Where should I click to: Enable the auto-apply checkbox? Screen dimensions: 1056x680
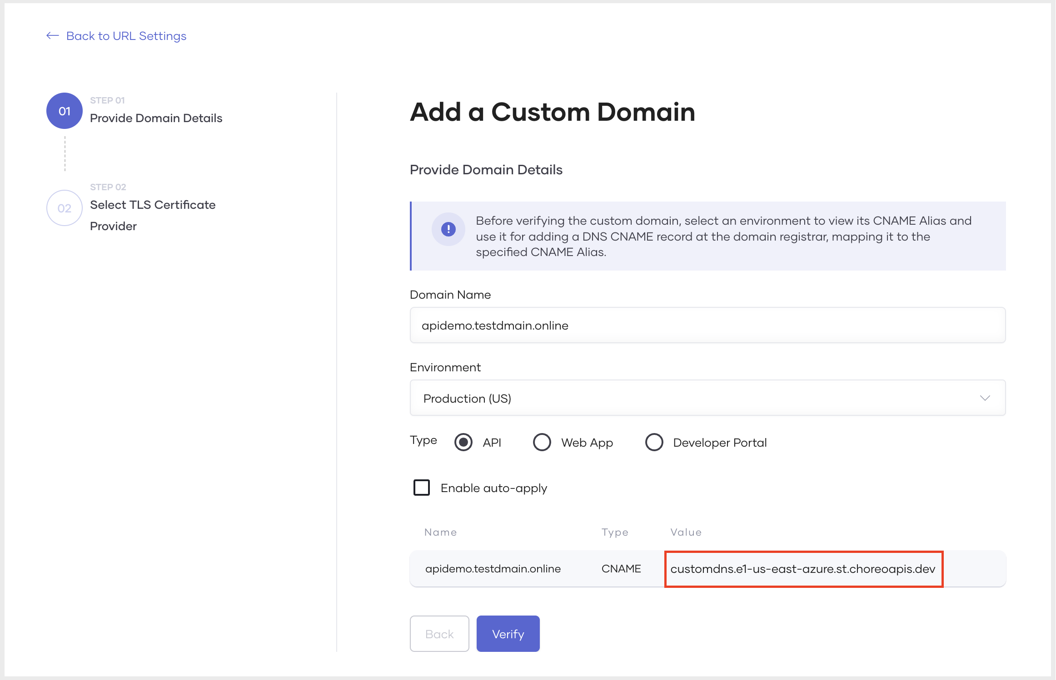pyautogui.click(x=422, y=488)
